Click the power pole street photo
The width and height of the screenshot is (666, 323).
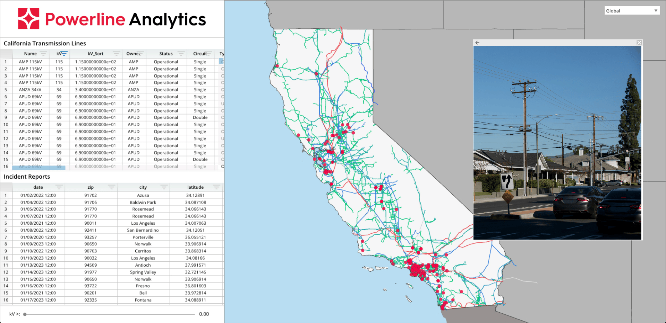pos(557,143)
